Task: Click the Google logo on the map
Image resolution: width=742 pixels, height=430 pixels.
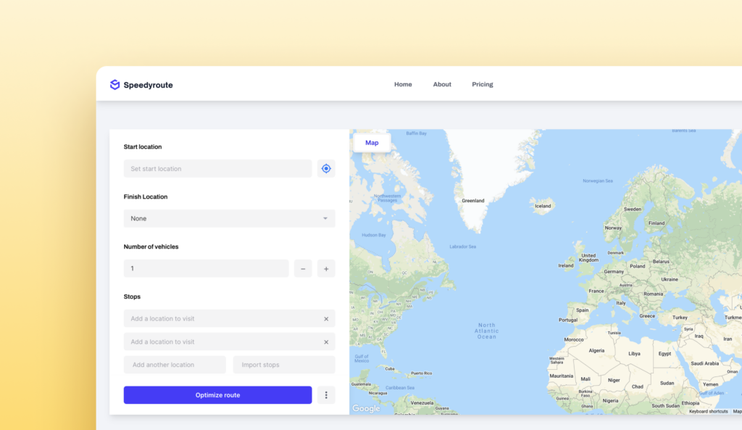Action: [x=365, y=408]
